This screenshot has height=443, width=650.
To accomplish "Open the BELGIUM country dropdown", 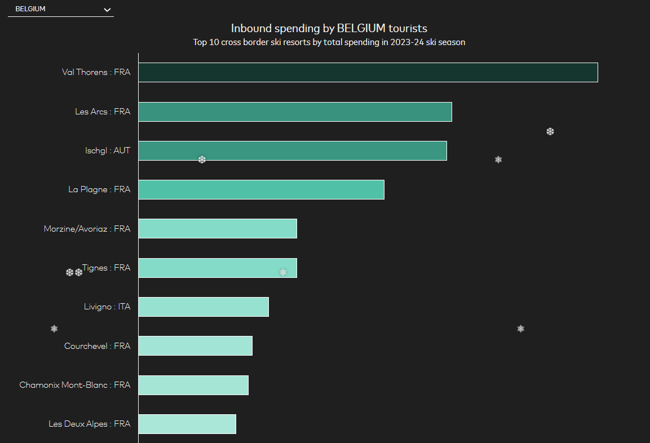I will tap(60, 10).
